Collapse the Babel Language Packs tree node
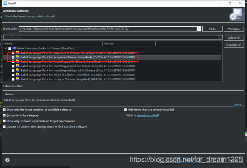This screenshot has width=247, height=168. 6,48
